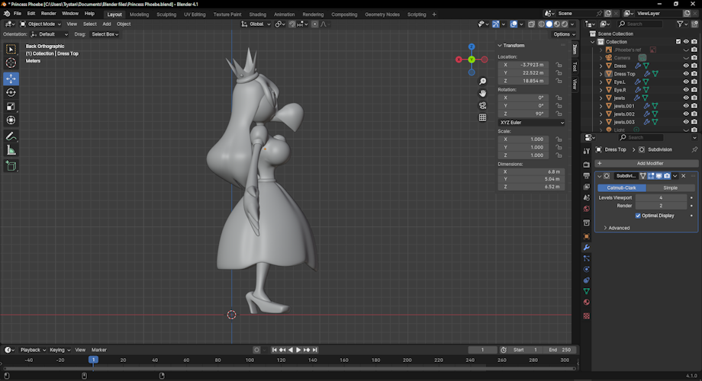
Task: Hide the Dress Top object in viewport
Action: pyautogui.click(x=685, y=74)
